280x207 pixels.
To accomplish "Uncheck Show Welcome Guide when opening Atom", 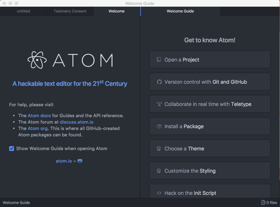I will [12, 149].
